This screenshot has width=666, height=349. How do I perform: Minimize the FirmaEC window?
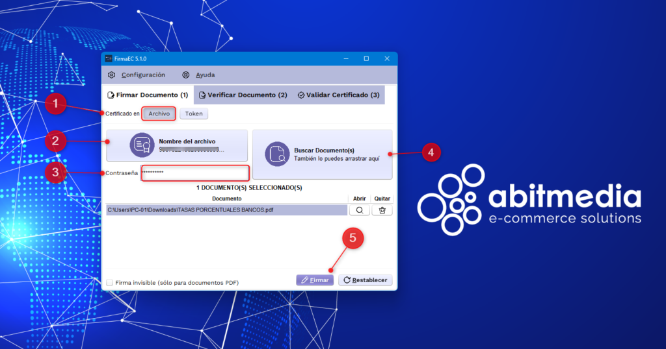point(346,58)
